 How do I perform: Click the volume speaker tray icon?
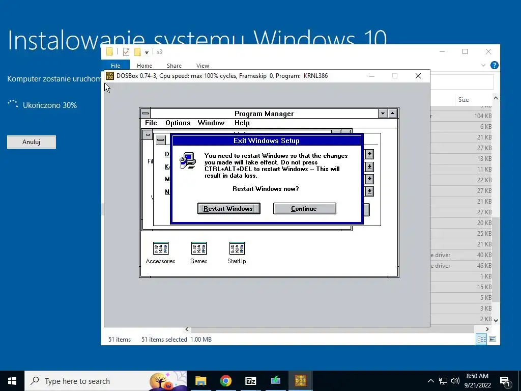455,381
